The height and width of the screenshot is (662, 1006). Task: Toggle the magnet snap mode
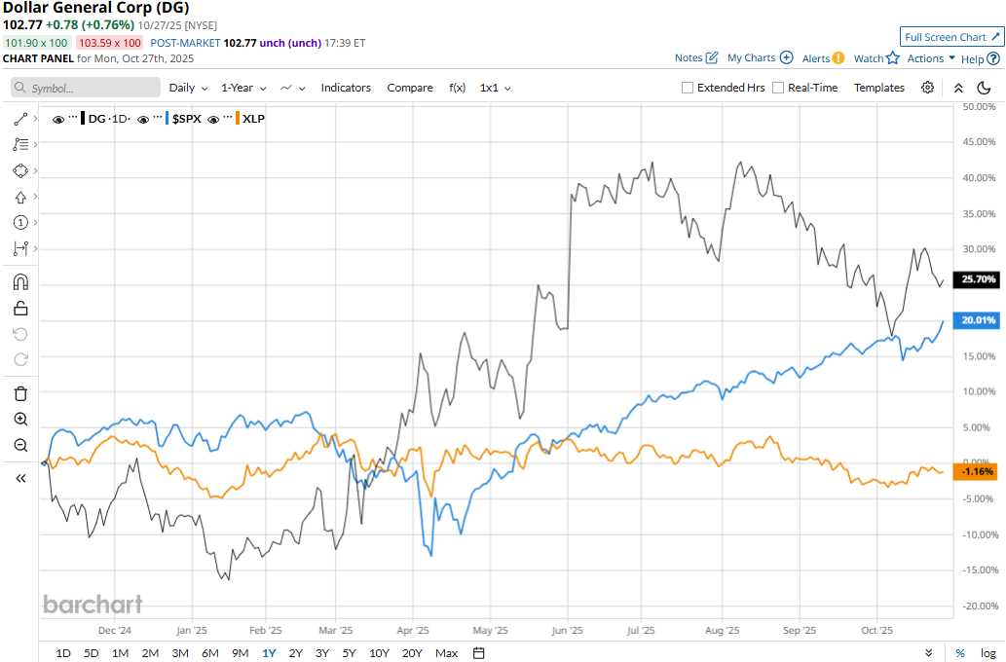(x=20, y=282)
